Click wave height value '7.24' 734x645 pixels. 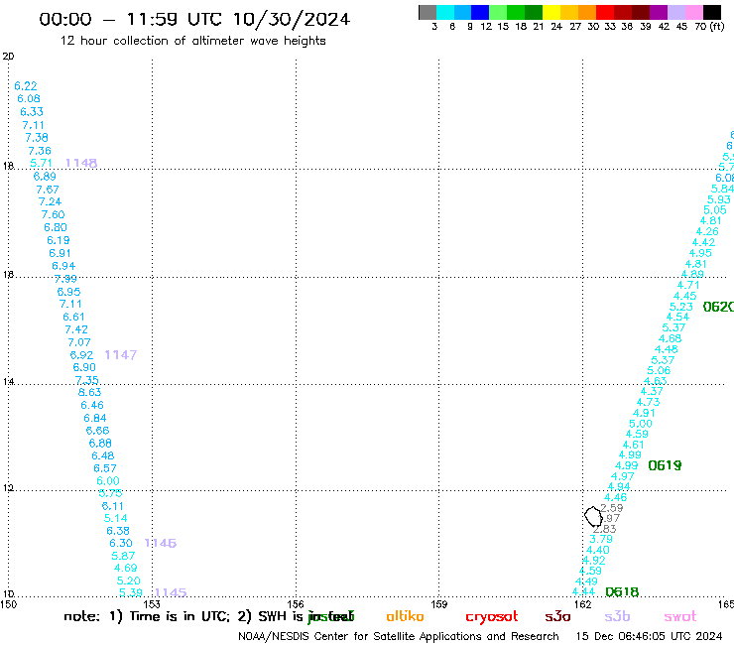[x=50, y=201]
